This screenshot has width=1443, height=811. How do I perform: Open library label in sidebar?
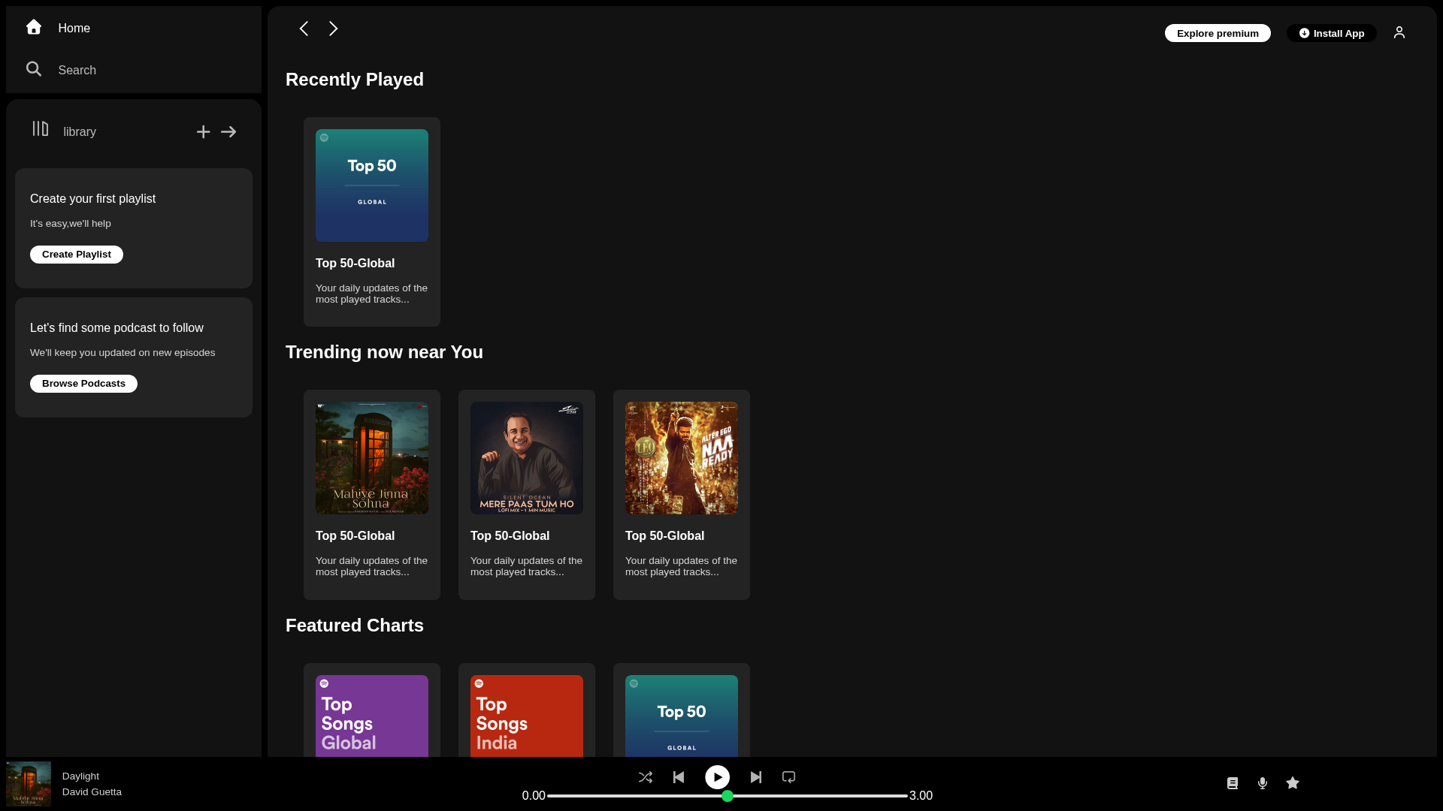pos(80,132)
